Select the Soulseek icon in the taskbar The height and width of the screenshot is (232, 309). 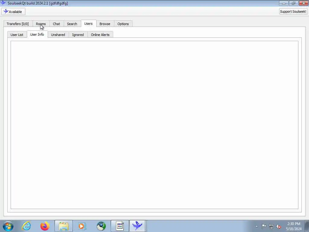pyautogui.click(x=138, y=226)
